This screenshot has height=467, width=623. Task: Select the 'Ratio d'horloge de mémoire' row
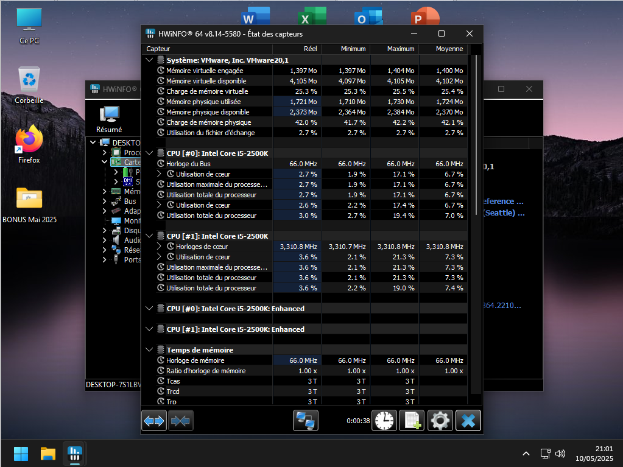point(304,371)
